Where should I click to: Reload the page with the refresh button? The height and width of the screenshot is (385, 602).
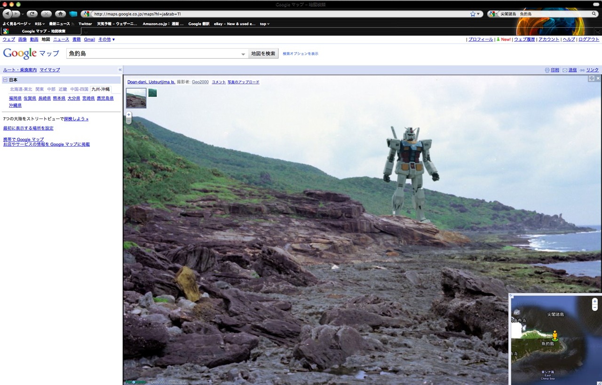(32, 14)
